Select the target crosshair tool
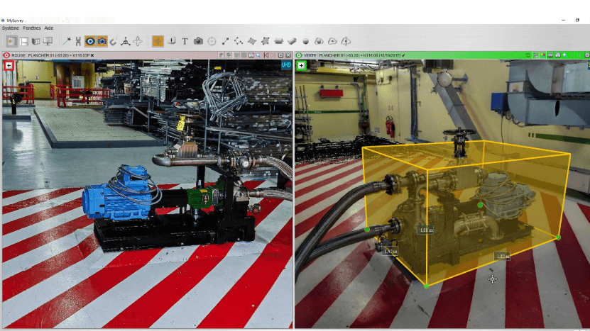This screenshot has width=590, height=331. coord(212,41)
